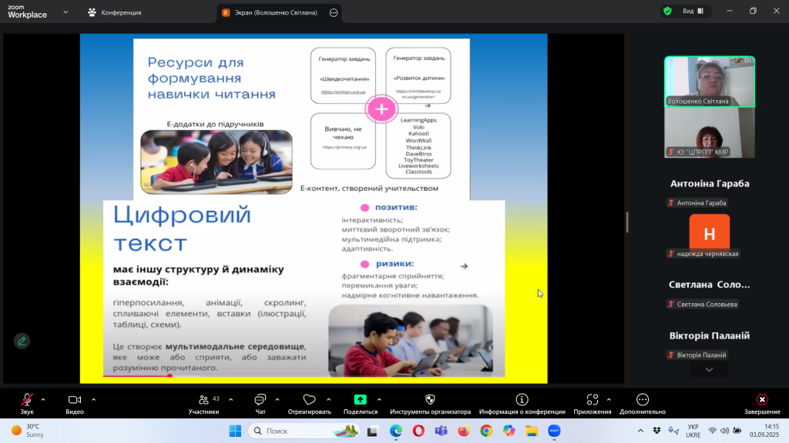The height and width of the screenshot is (443, 789).
Task: Select Волошенко Світлана video thumbnail
Action: click(710, 81)
